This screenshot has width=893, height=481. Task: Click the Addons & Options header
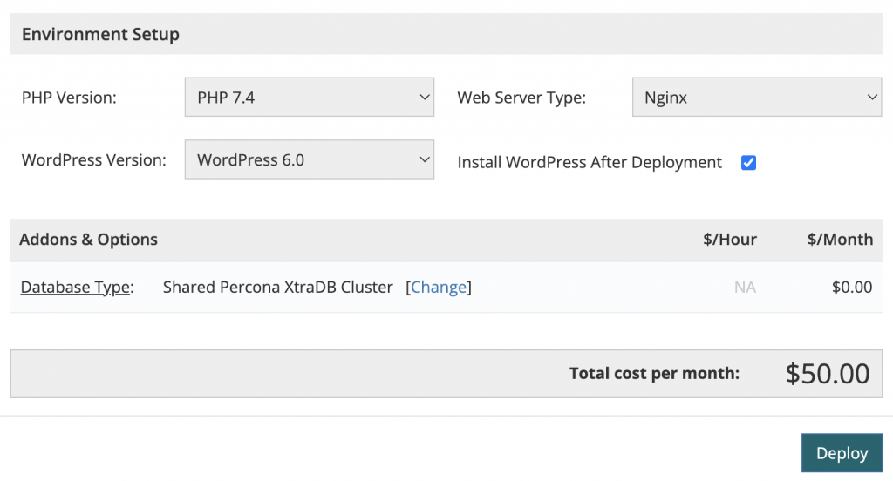pos(88,240)
